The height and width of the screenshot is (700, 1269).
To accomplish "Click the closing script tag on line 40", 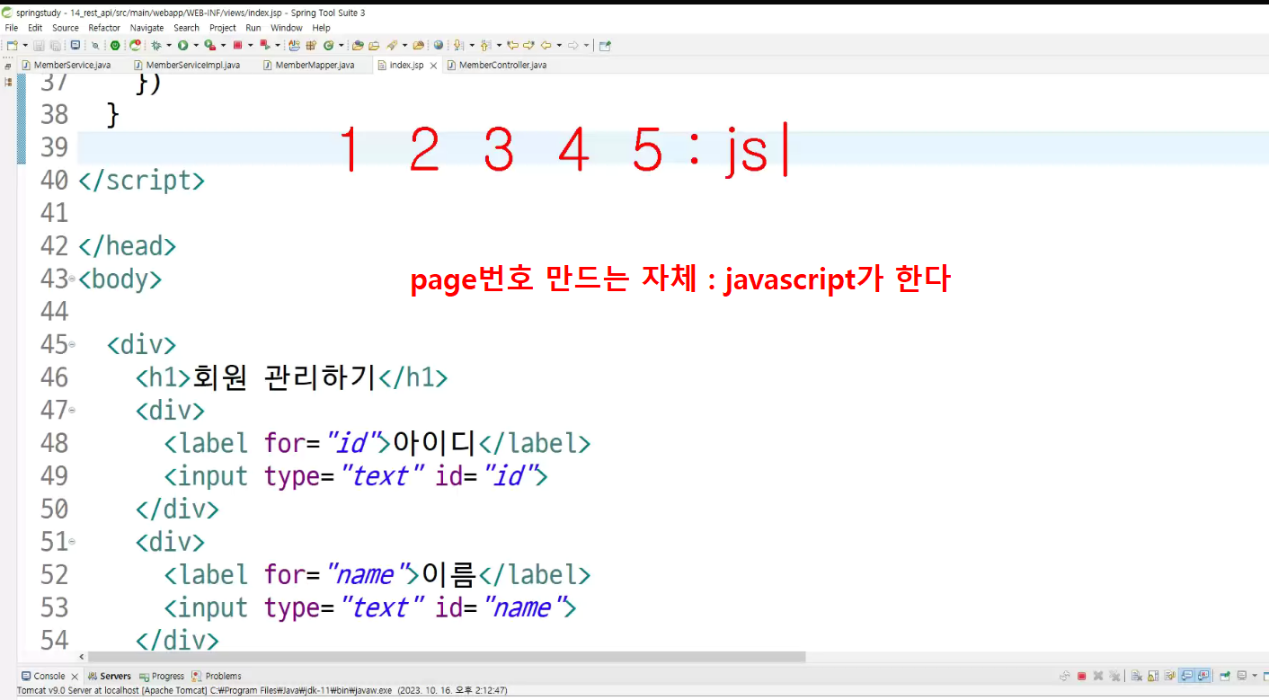I will point(141,181).
